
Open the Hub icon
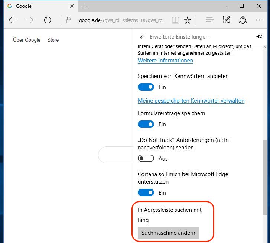(210, 20)
